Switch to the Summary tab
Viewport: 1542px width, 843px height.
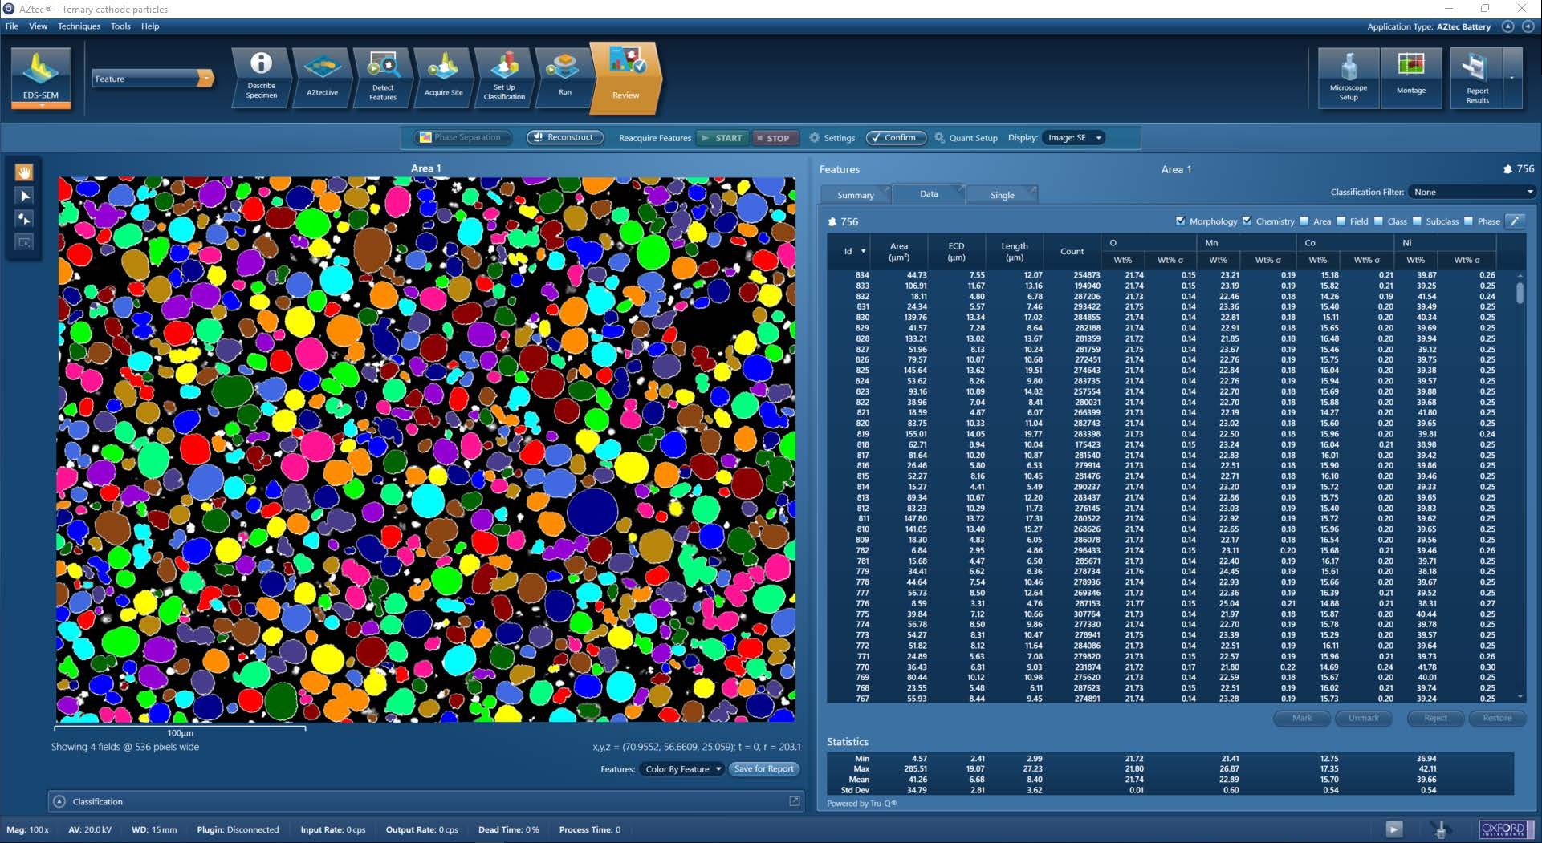(856, 195)
